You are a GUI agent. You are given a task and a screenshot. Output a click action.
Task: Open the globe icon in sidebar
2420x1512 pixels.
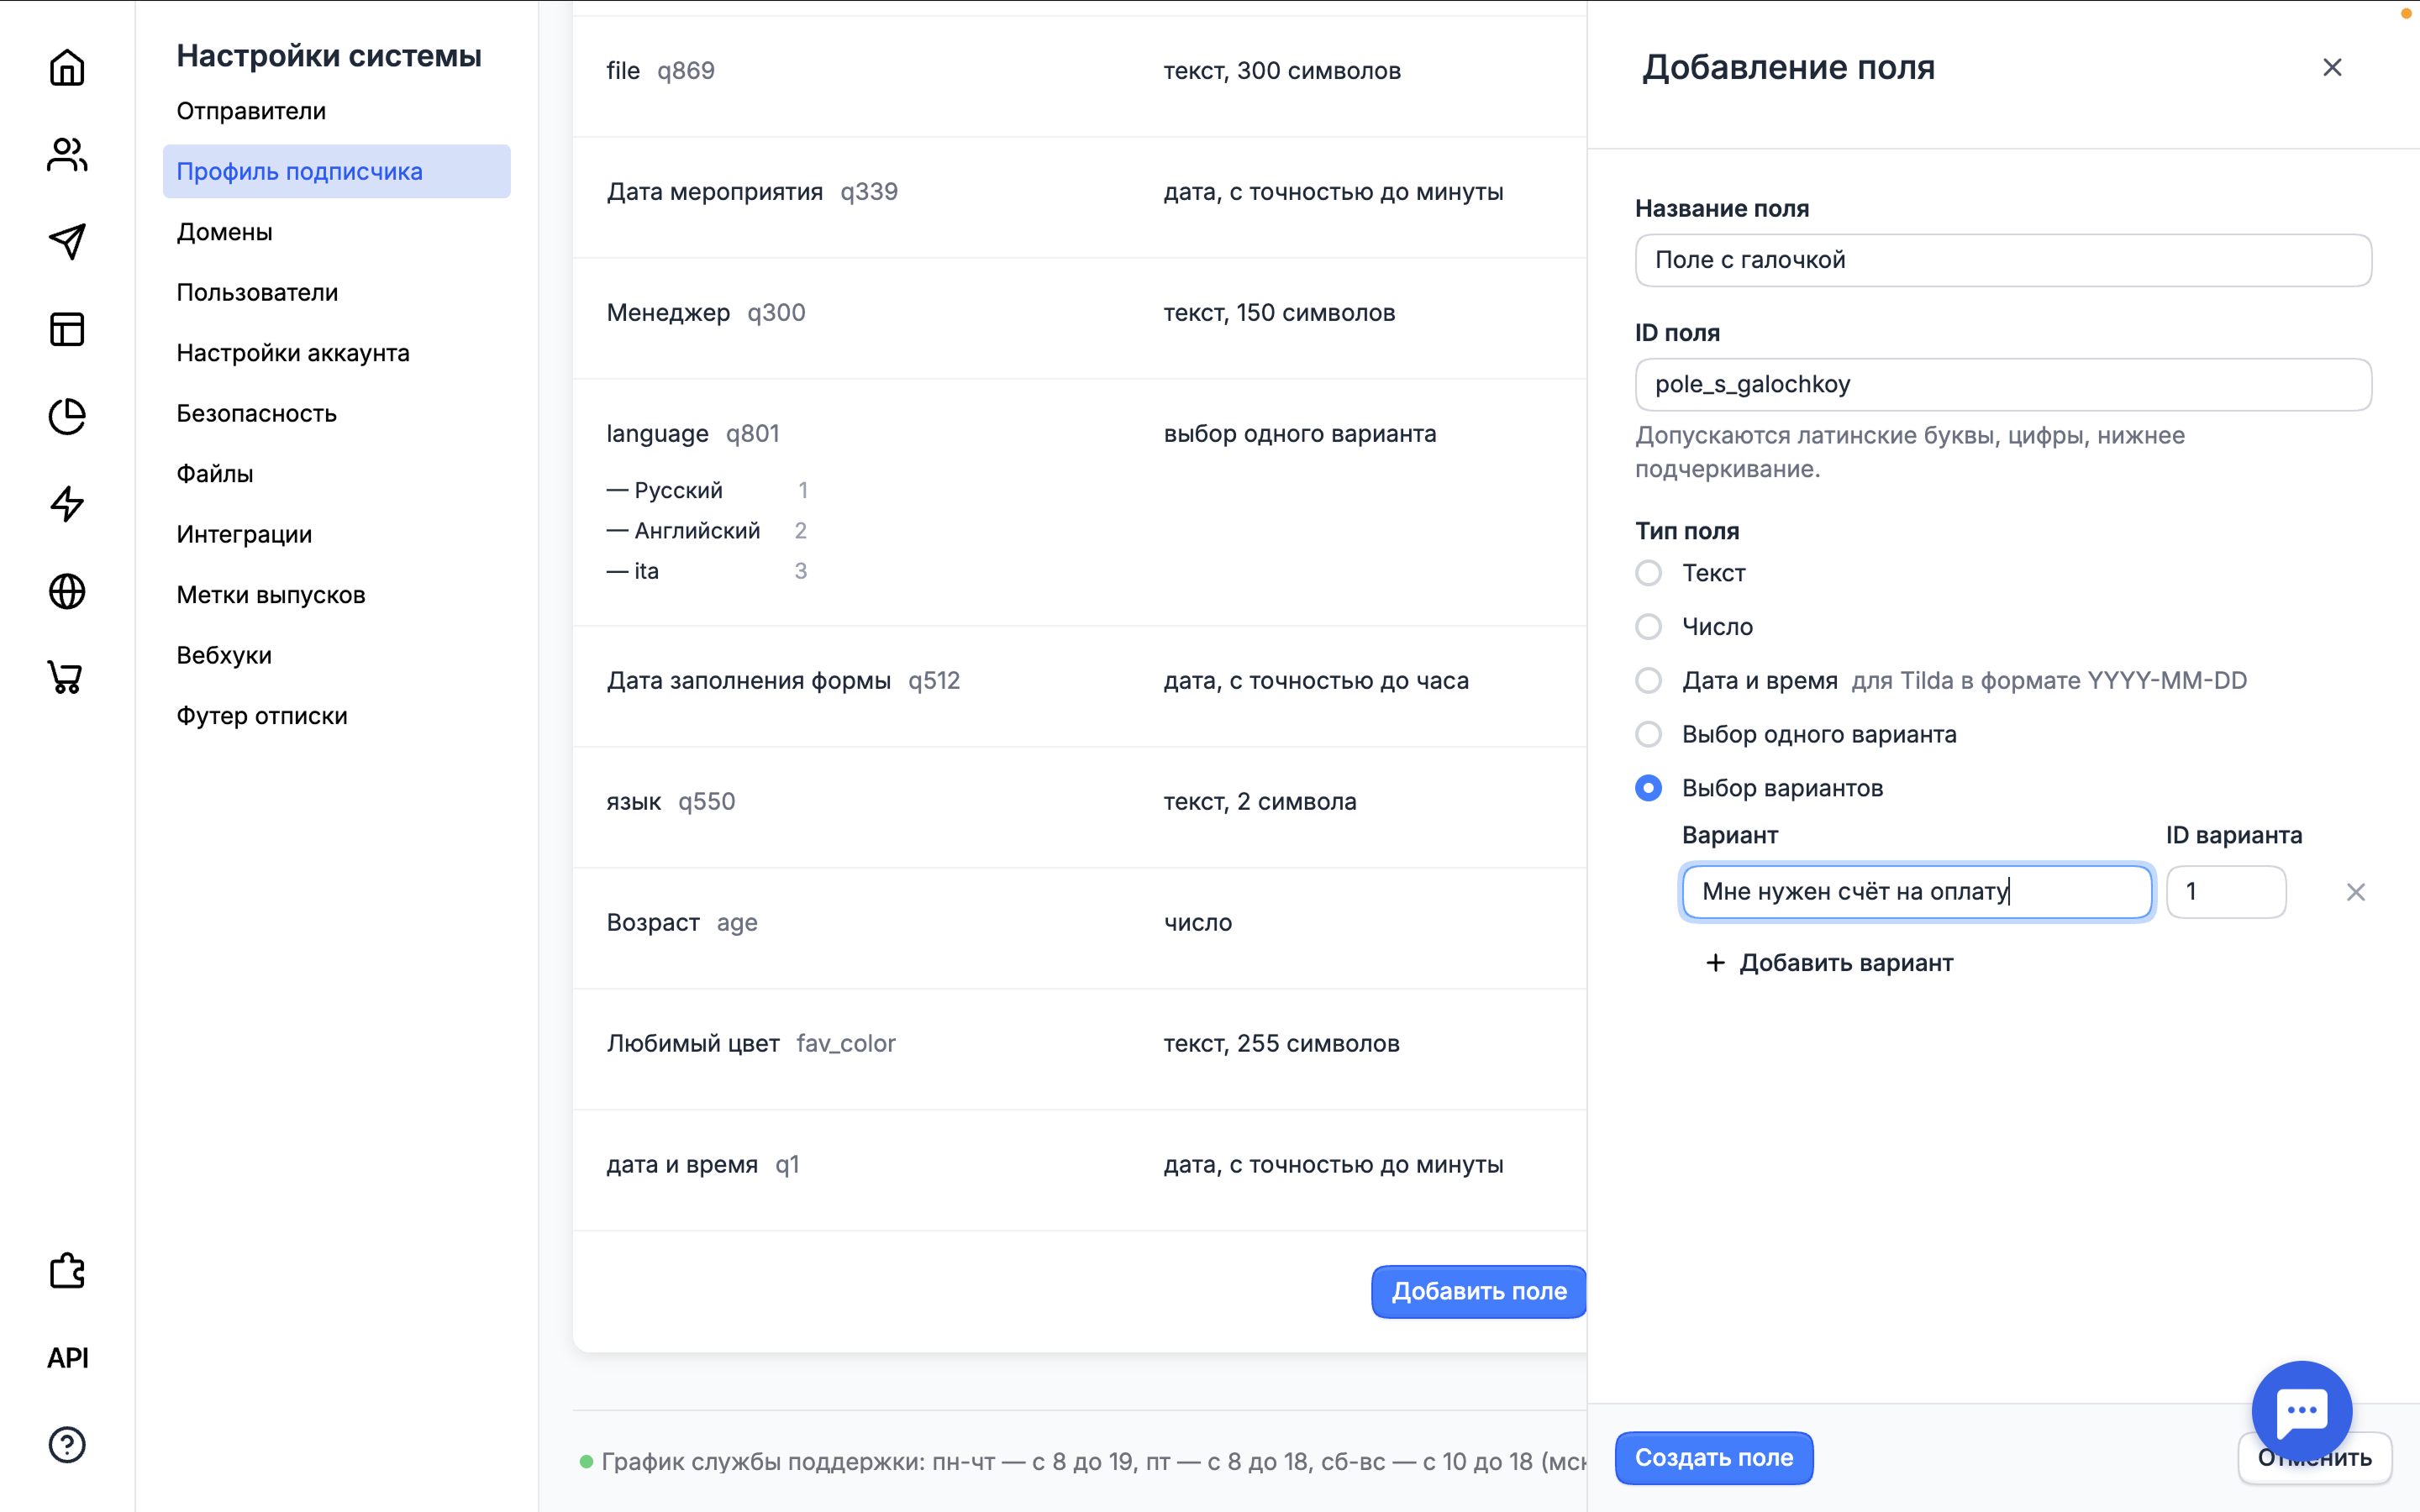[x=67, y=592]
